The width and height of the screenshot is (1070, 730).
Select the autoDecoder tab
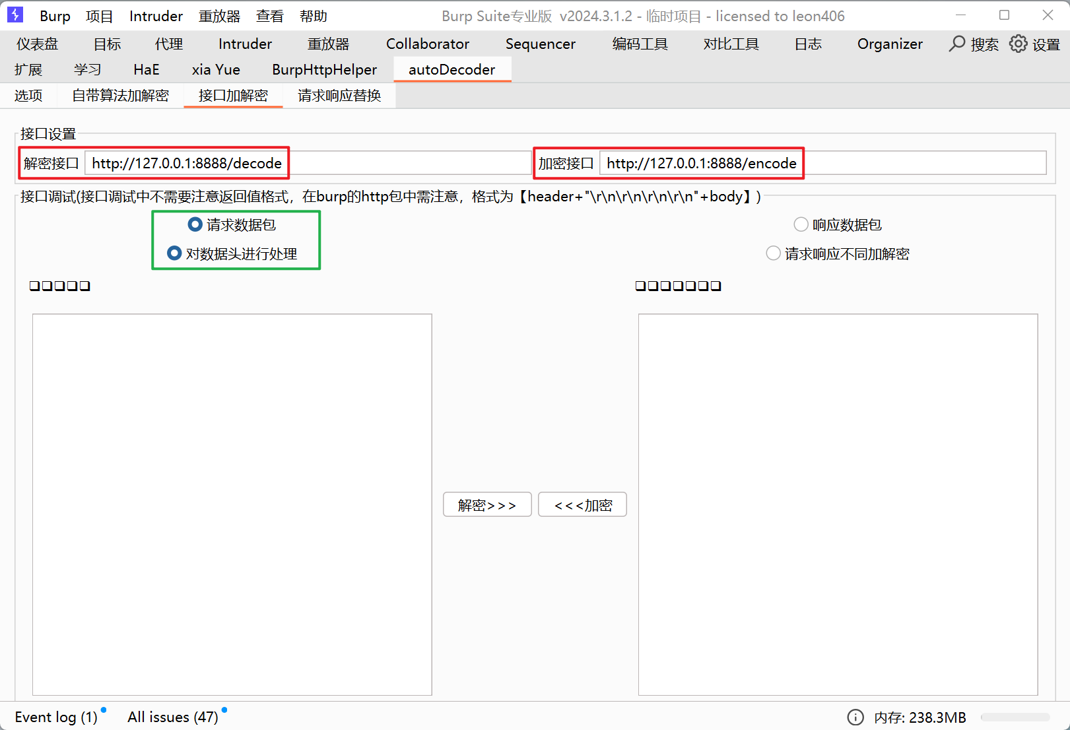coord(452,69)
